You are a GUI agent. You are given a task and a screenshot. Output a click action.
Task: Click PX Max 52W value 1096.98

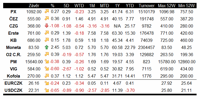tap(167, 12)
